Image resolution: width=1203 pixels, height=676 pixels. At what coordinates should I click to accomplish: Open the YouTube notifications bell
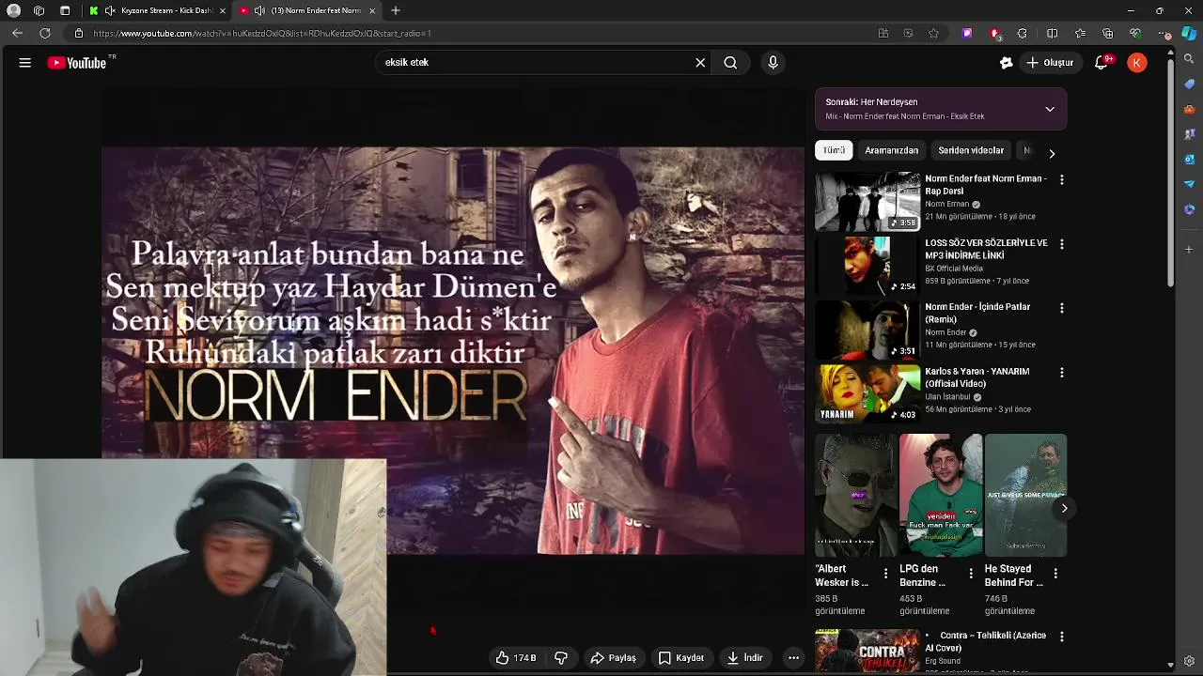point(1101,63)
